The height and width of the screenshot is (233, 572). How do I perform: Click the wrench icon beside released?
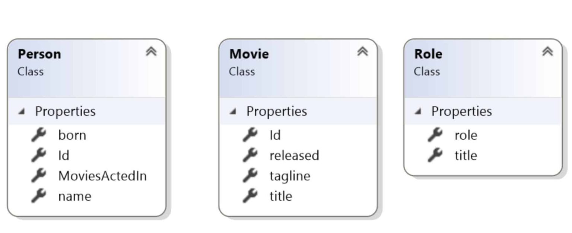[x=250, y=155]
